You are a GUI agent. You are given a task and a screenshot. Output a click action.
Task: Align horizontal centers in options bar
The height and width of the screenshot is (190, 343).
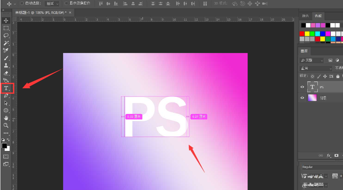pos(133,3)
